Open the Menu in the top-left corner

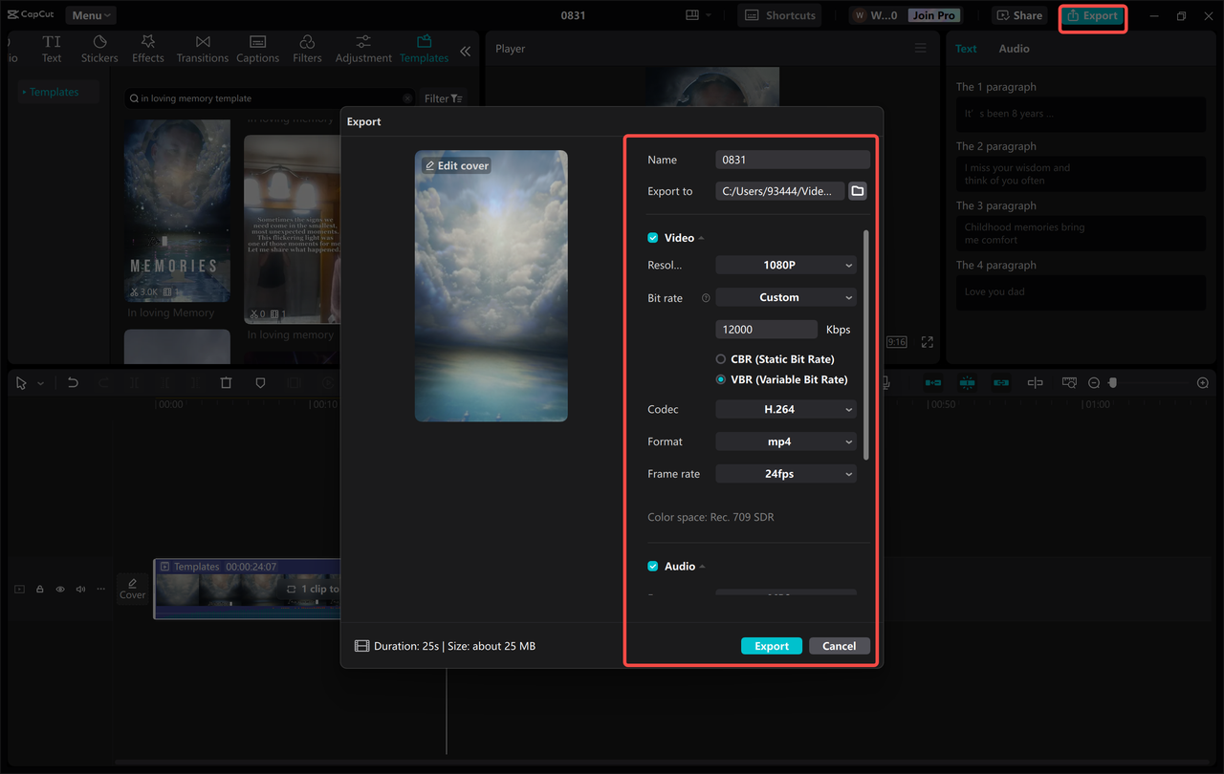(90, 14)
